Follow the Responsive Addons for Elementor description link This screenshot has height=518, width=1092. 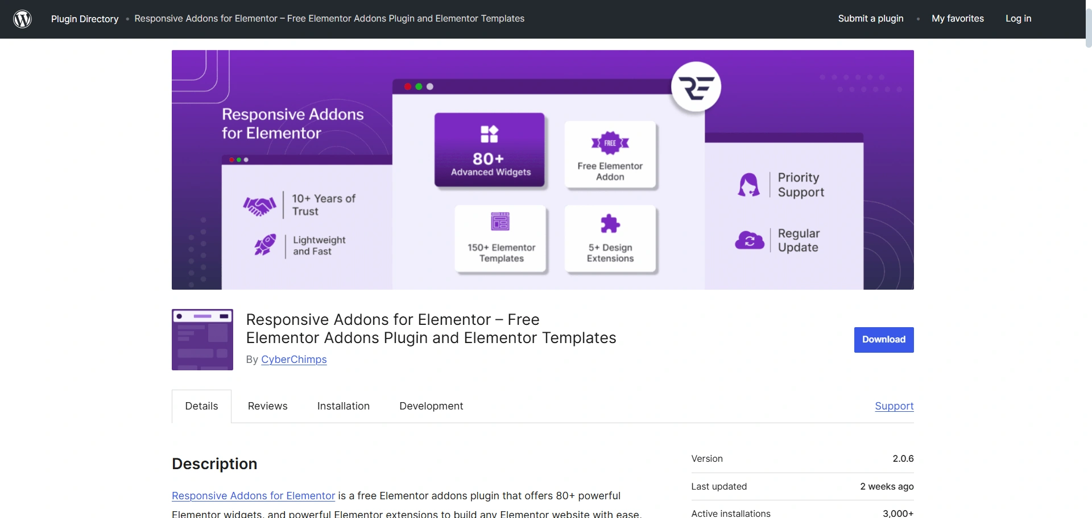(253, 496)
